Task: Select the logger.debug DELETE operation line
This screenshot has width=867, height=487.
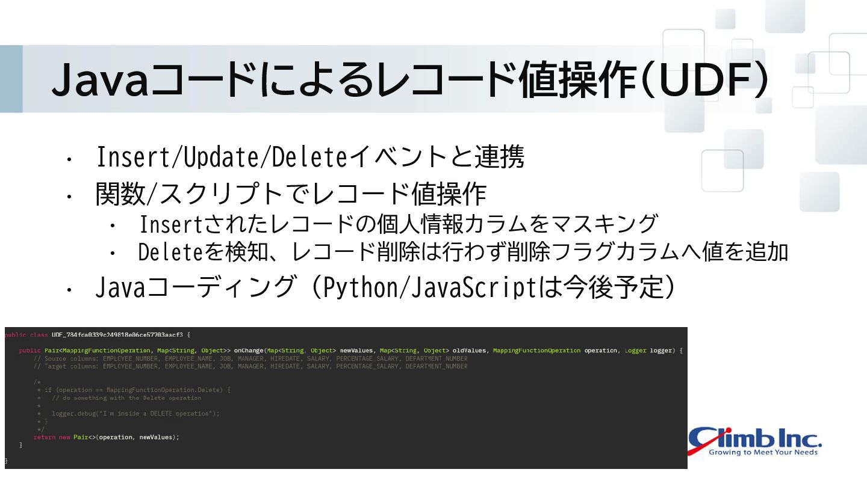Action: 135,414
